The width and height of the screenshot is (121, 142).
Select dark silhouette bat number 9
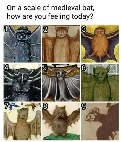pyautogui.click(x=100, y=121)
